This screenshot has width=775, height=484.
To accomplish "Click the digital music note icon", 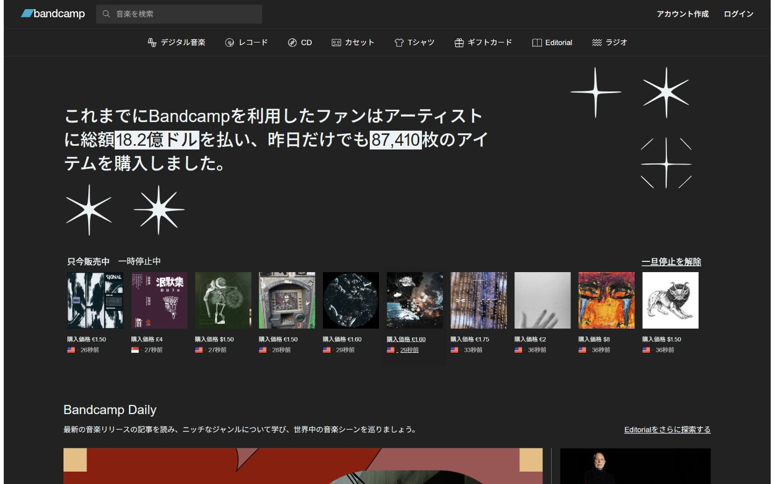I will click(152, 42).
